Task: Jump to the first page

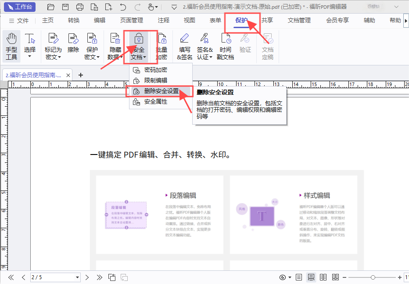Action: 11,277
